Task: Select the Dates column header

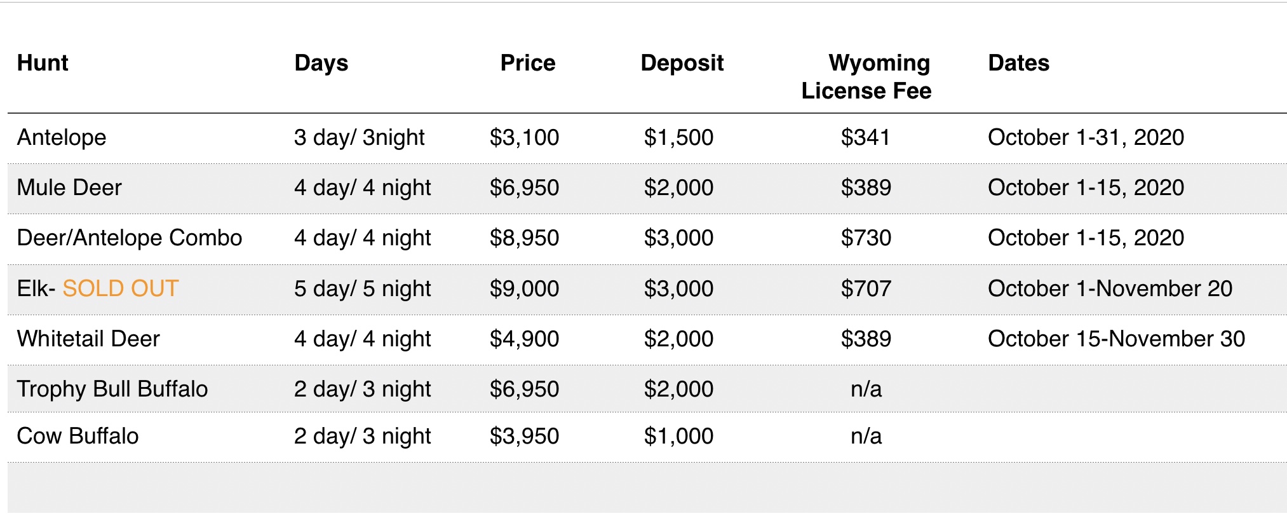Action: point(1019,63)
